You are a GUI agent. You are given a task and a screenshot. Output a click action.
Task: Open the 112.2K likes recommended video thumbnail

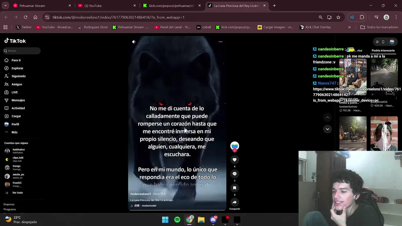tap(353, 77)
